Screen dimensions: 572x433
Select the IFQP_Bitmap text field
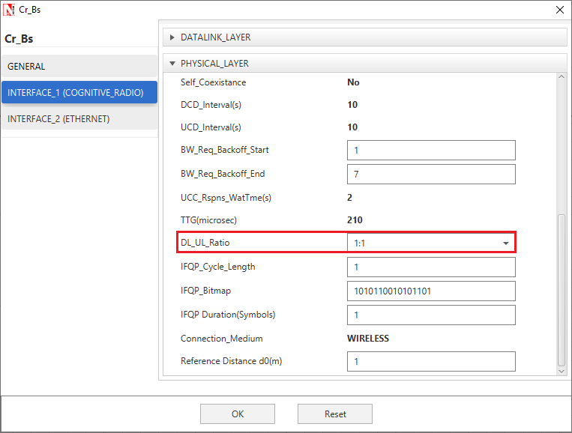click(x=431, y=291)
